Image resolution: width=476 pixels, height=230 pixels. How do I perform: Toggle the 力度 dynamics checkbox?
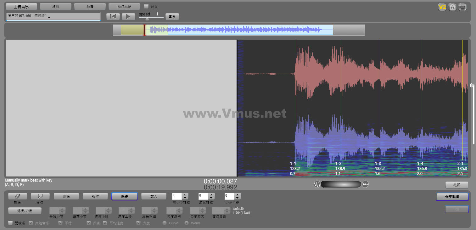click(138, 223)
